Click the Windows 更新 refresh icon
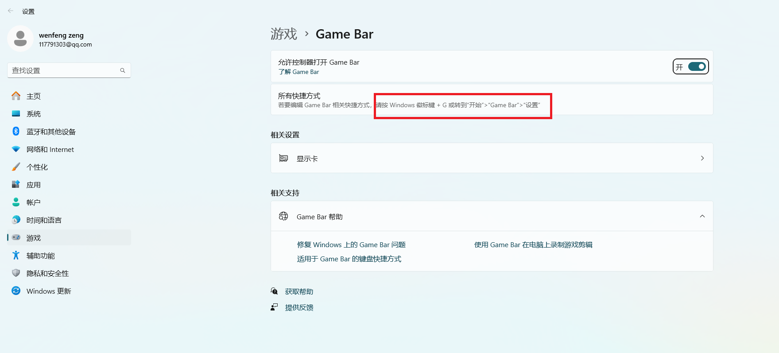 coord(16,291)
